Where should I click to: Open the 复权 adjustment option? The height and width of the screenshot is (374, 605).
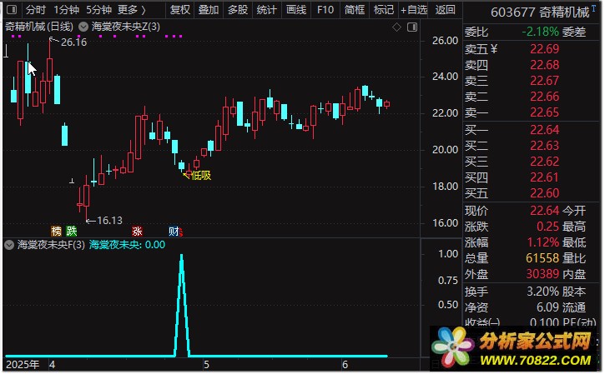(179, 10)
